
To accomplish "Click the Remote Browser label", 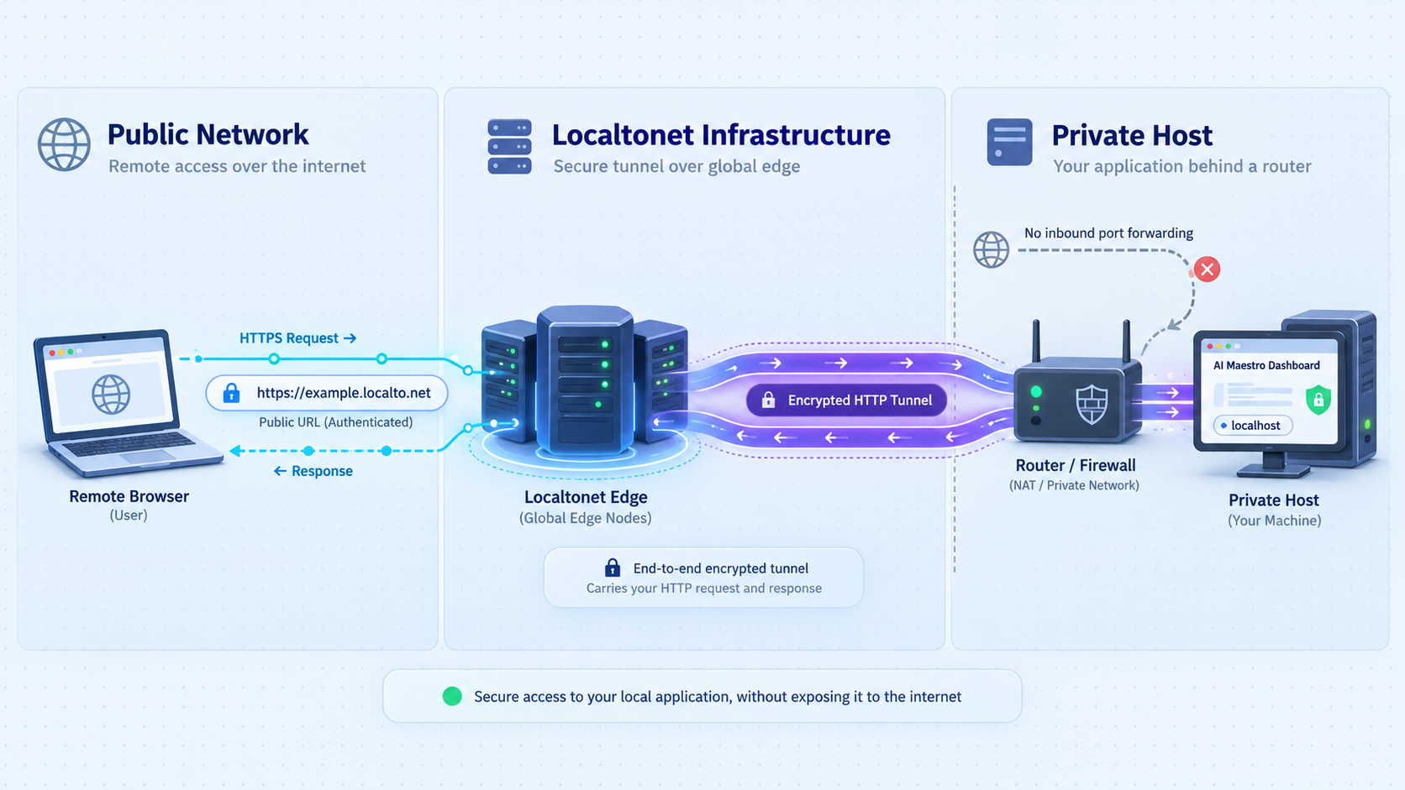I will coord(129,496).
